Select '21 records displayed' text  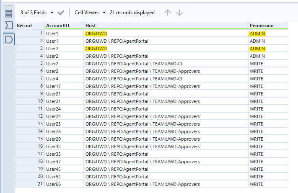point(132,13)
